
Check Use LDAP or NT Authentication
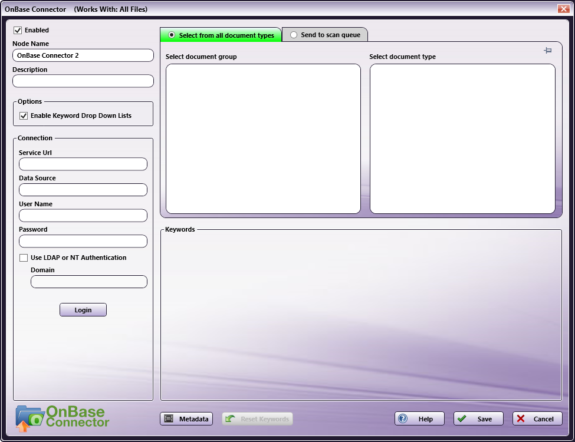(24, 258)
